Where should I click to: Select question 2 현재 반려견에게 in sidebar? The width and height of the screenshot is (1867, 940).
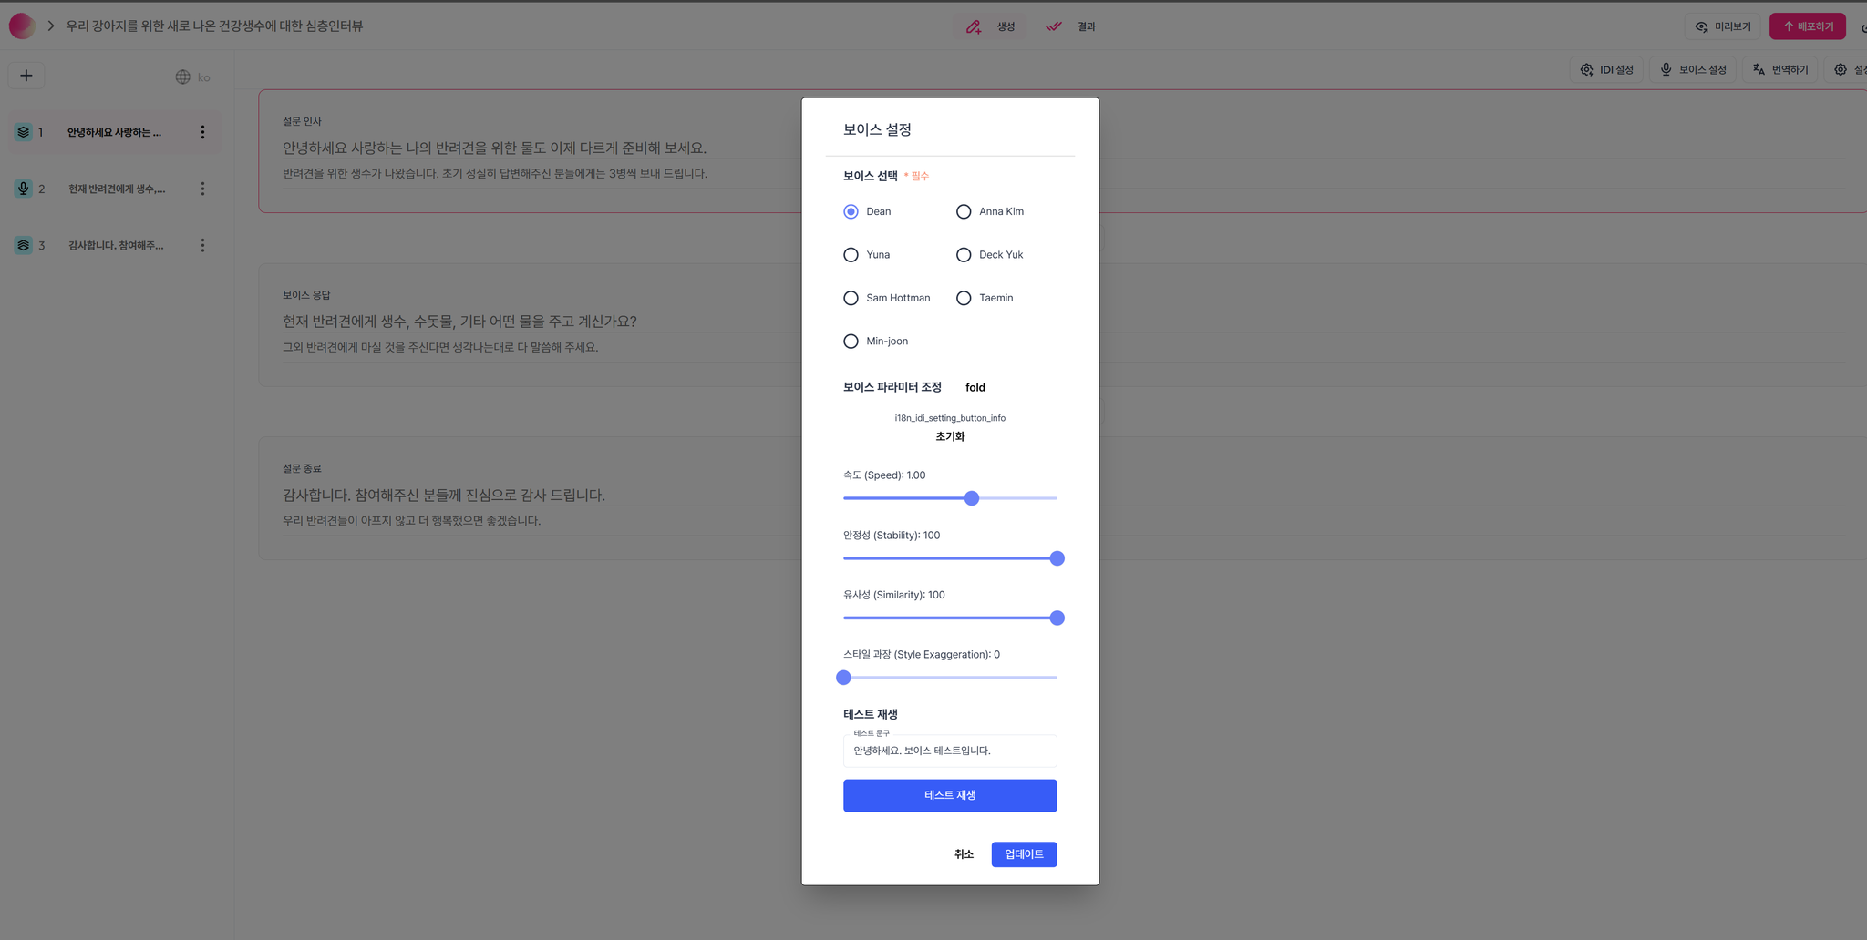114,189
